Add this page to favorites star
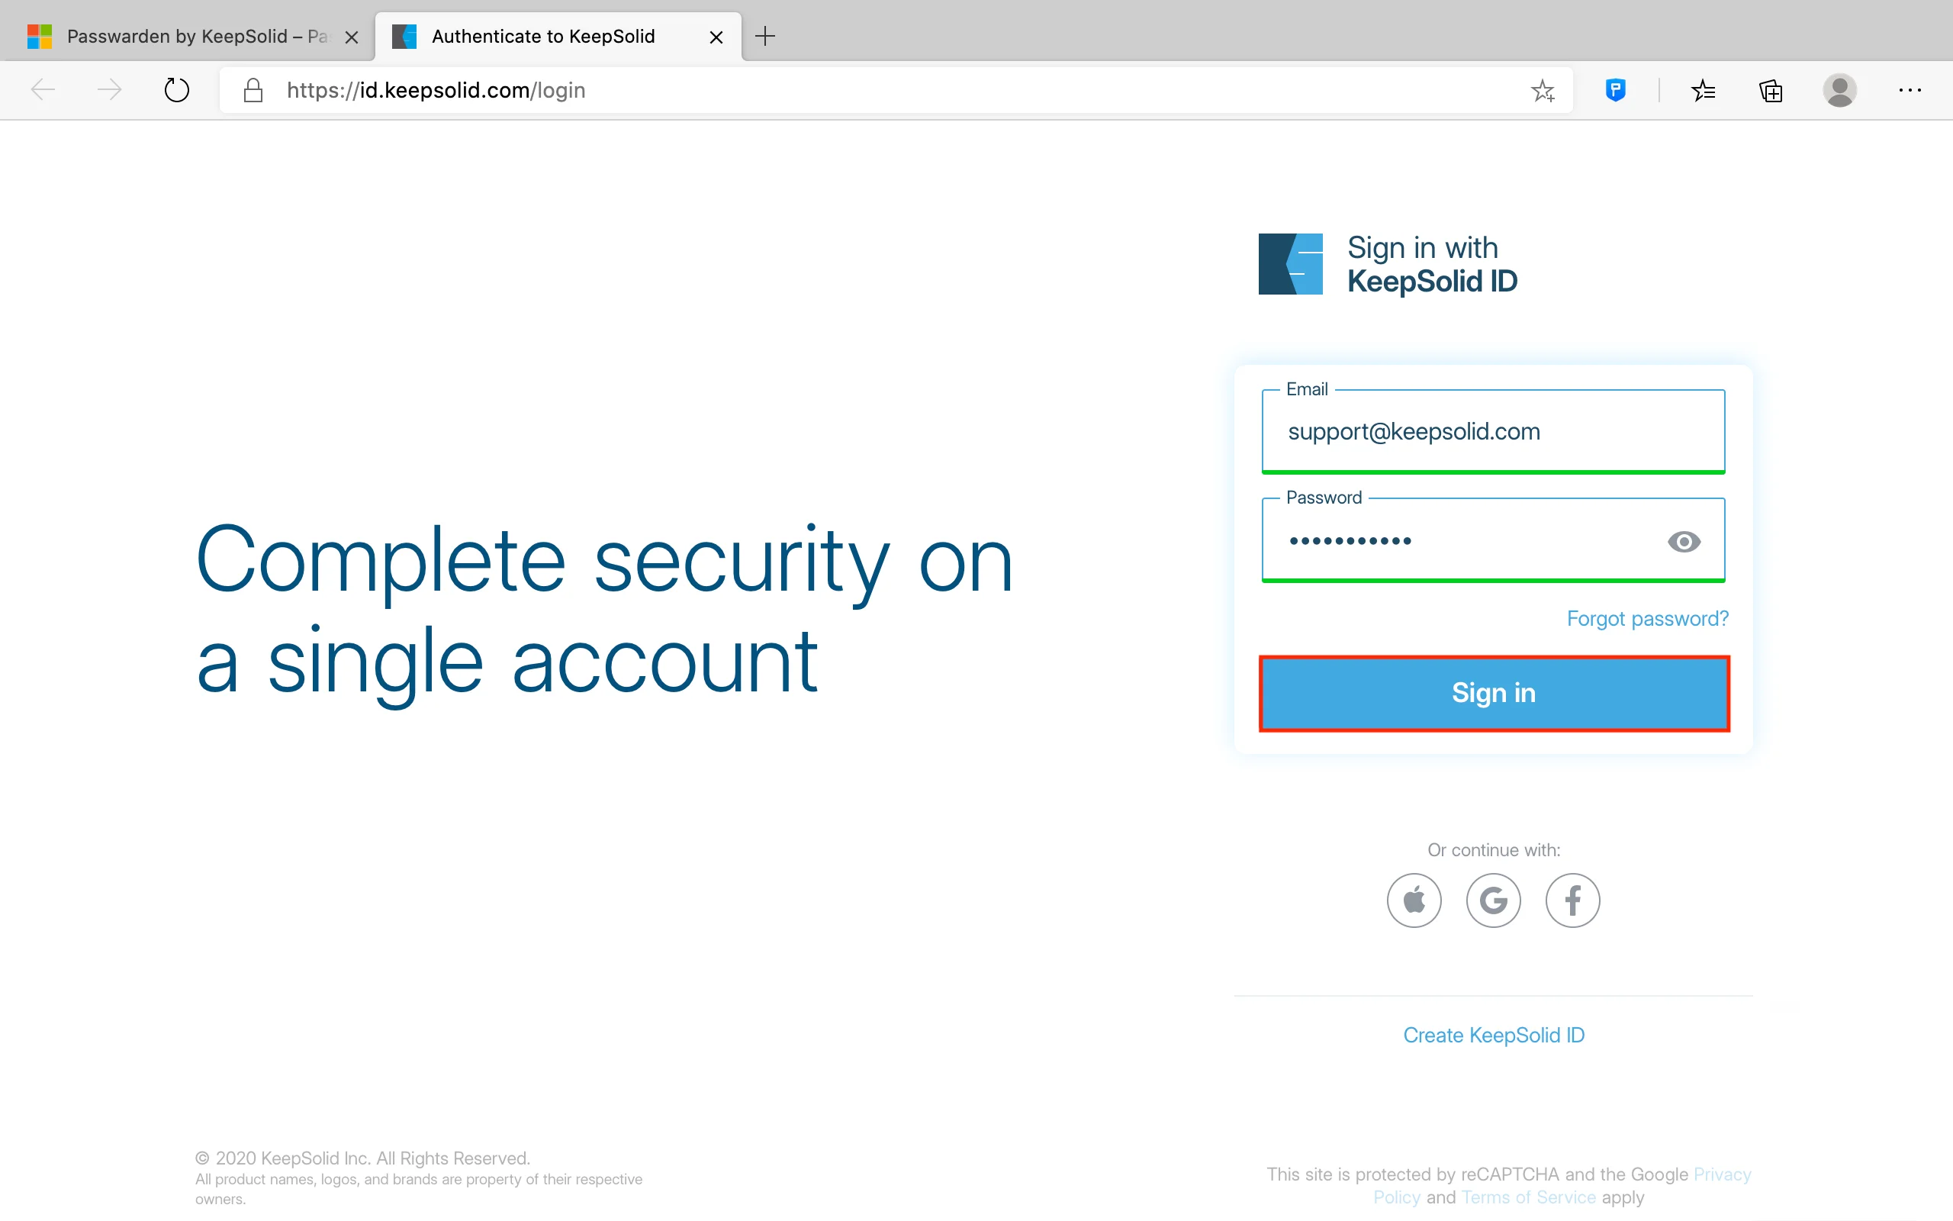 pos(1543,91)
